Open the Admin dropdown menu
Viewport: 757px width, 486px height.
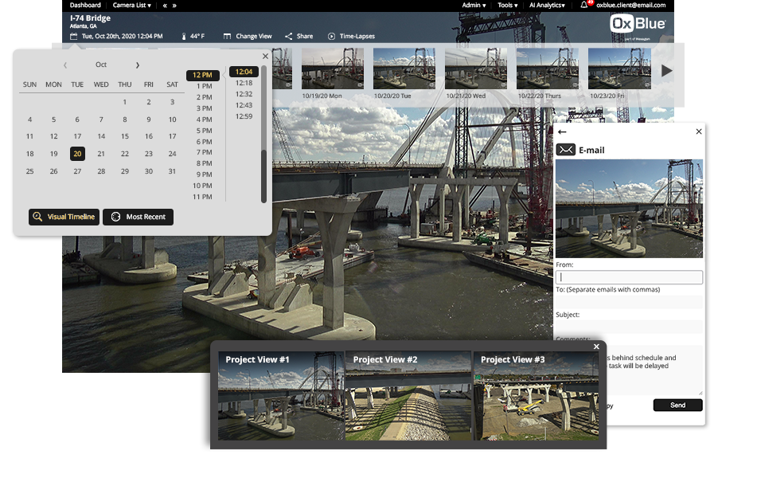[x=474, y=6]
